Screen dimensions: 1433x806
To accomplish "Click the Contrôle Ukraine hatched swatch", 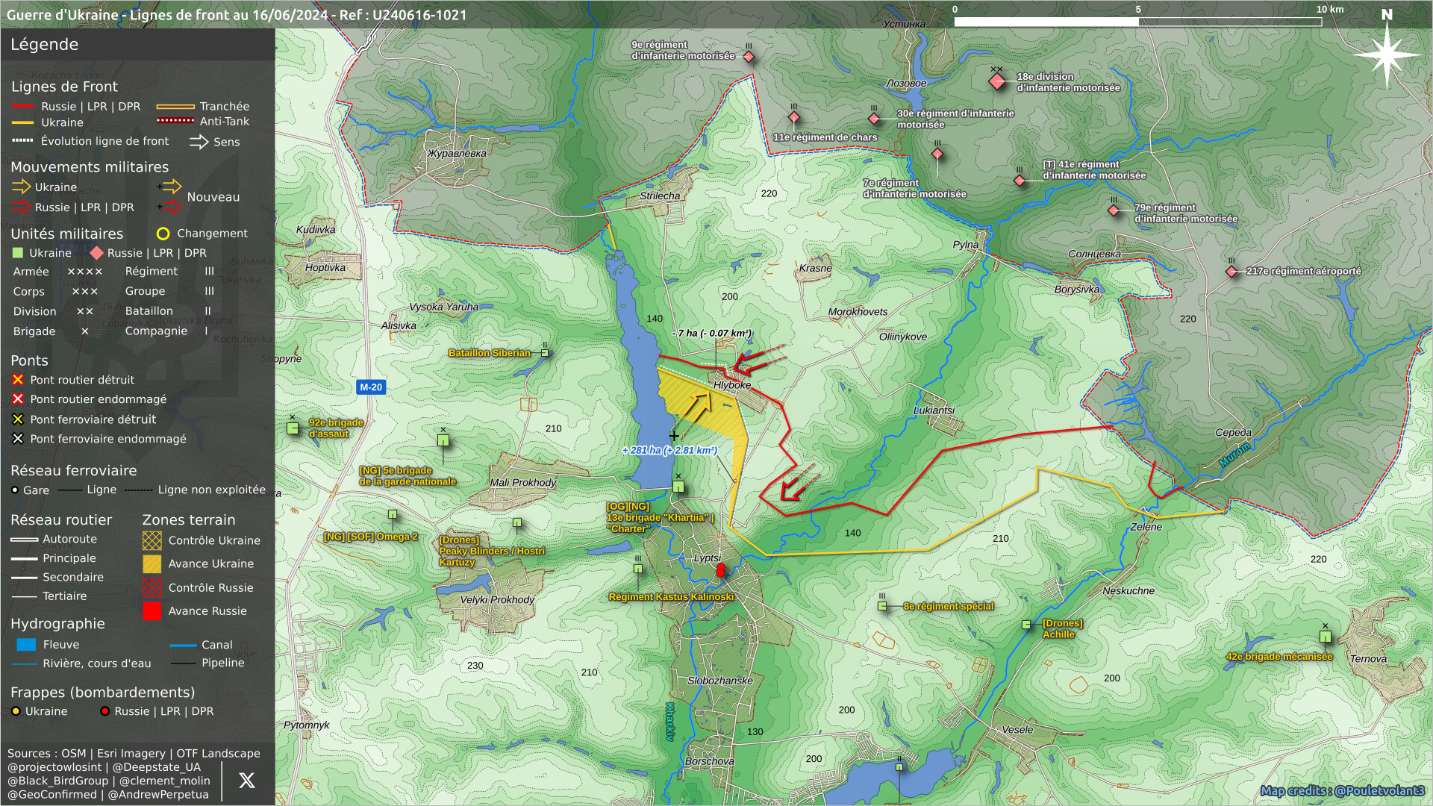I will pyautogui.click(x=152, y=540).
